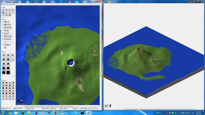Select the Resources layer button

click(x=8, y=36)
